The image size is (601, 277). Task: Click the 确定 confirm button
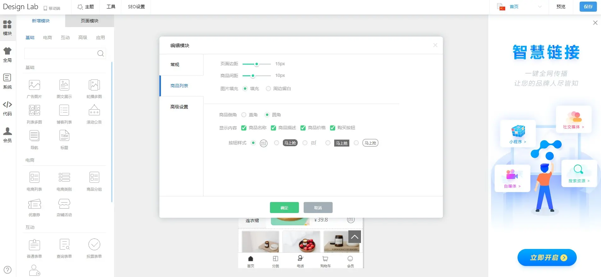point(284,208)
